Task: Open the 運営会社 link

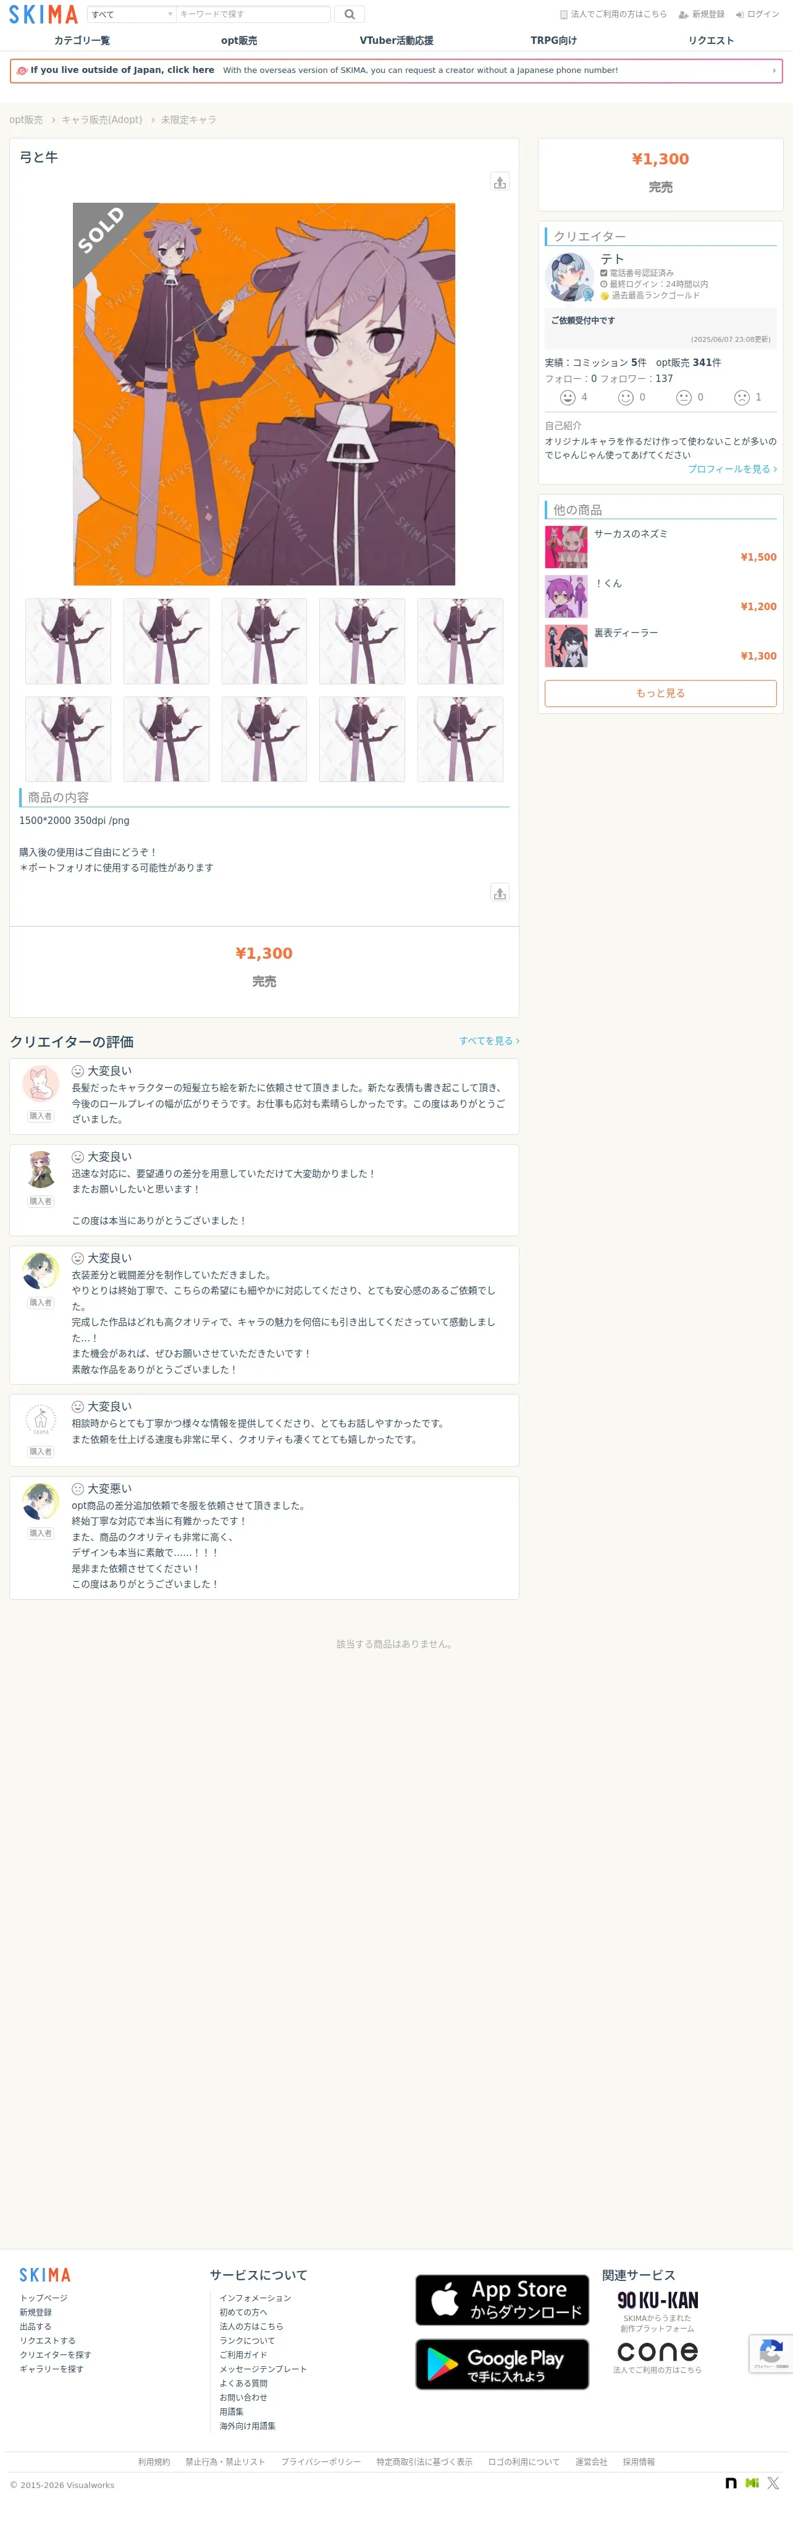Action: coord(592,2462)
